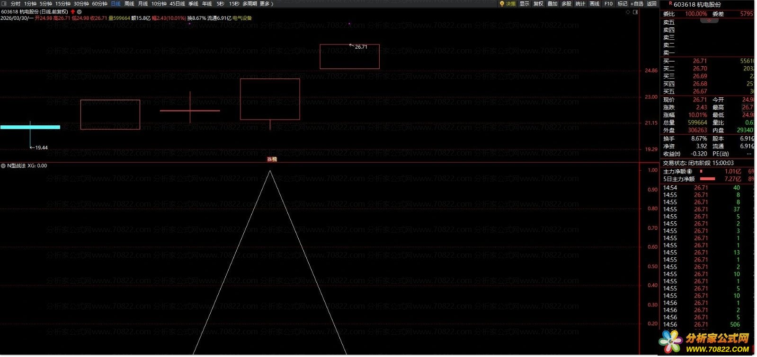This screenshot has width=757, height=357.
Task: Click the 涨幅 10.01% value
Action: [698, 115]
